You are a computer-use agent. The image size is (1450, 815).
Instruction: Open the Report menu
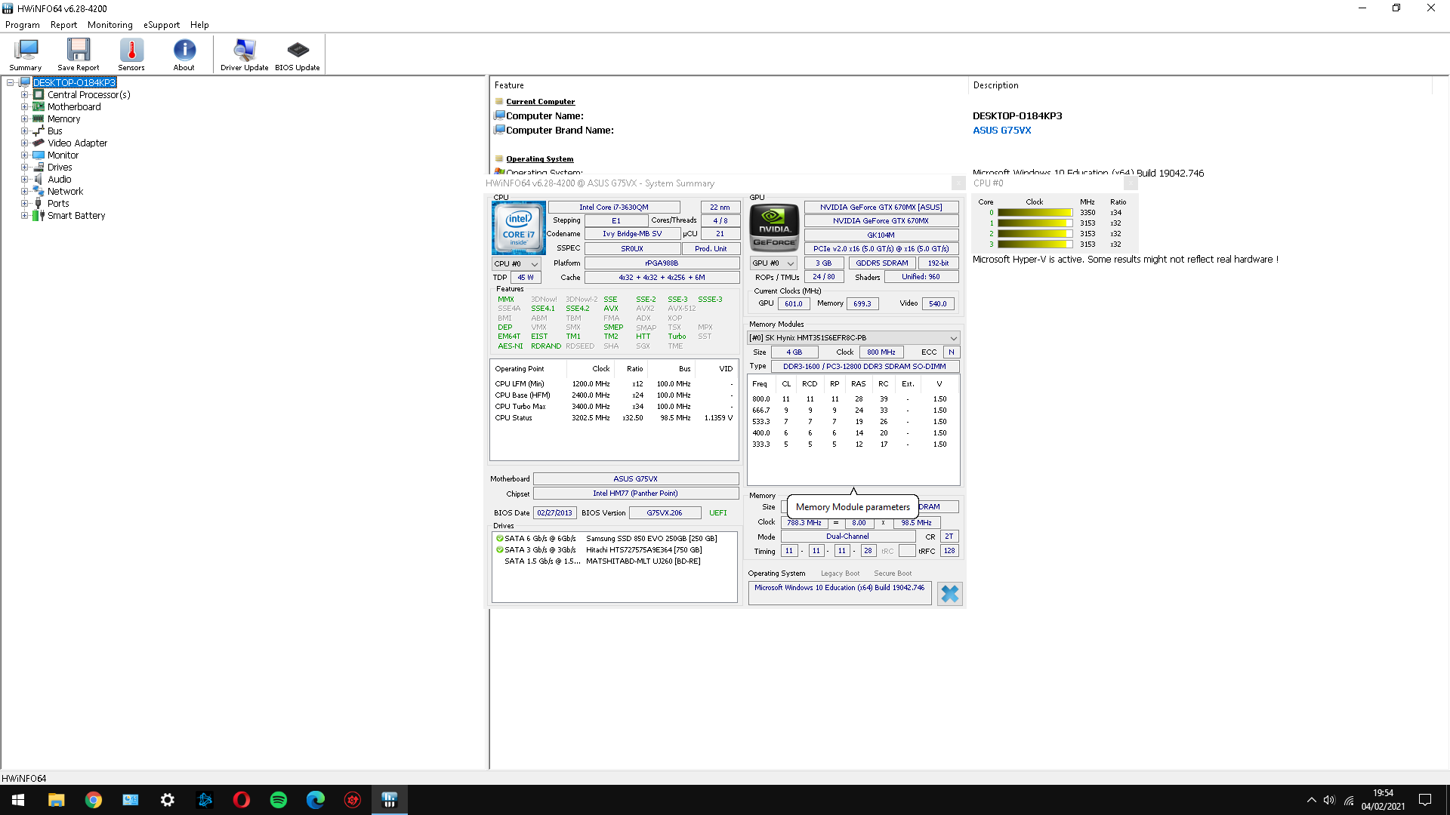pyautogui.click(x=63, y=25)
